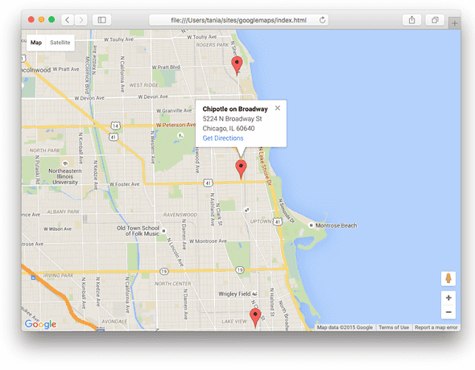The image size is (475, 370).
Task: Reload the page with the refresh icon
Action: (x=322, y=20)
